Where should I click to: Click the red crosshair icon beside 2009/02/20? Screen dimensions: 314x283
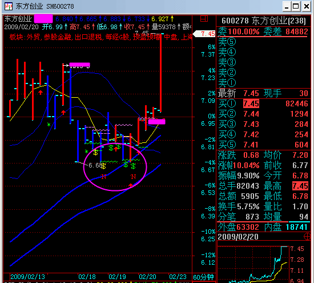pyautogui.click(x=307, y=237)
